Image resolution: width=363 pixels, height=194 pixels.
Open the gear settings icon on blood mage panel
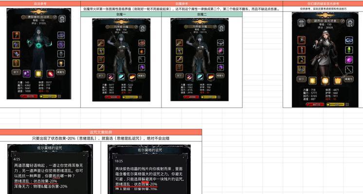click(x=62, y=19)
